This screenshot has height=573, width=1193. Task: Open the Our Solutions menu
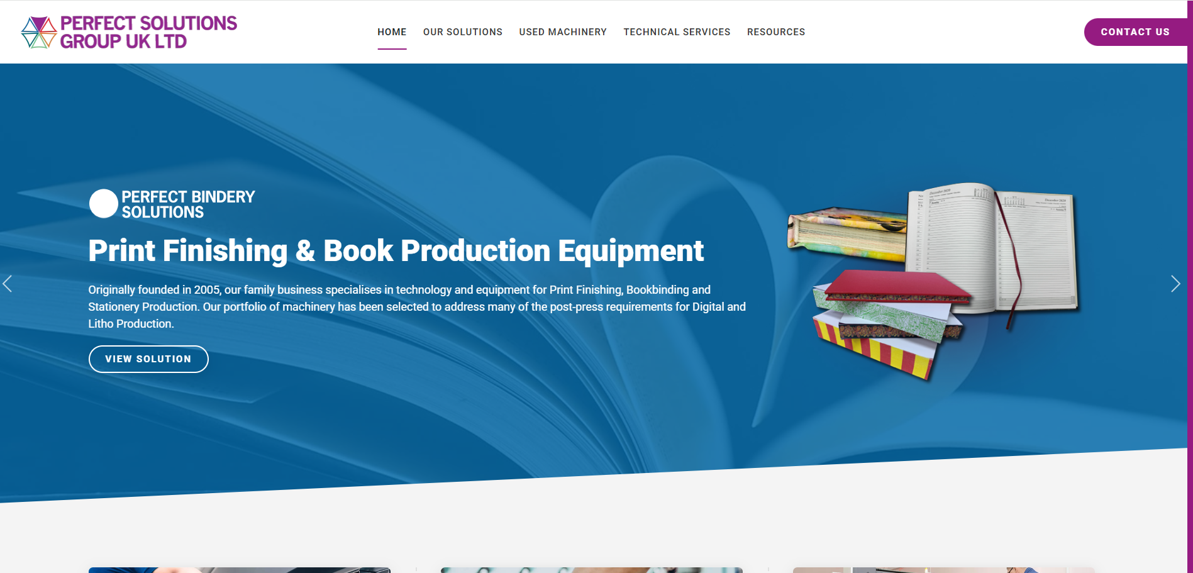[462, 32]
